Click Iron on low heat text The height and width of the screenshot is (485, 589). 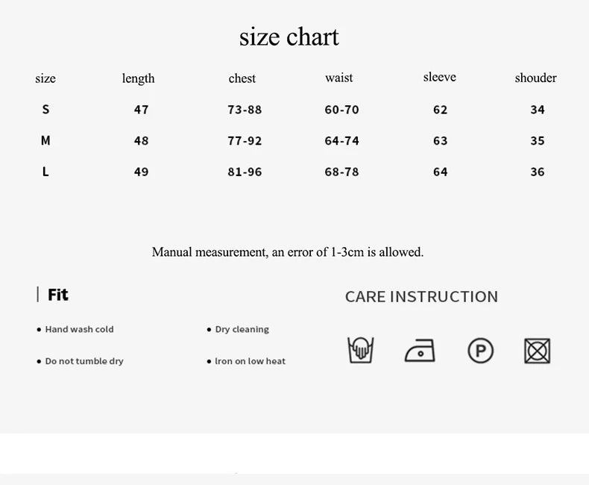click(250, 361)
